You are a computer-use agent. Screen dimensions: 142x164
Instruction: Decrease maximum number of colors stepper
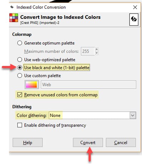pyautogui.click(x=97, y=53)
